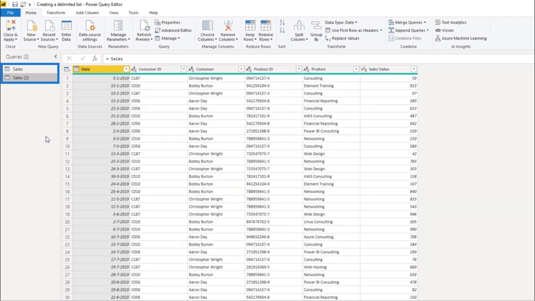535x301 pixels.
Task: Click the Azure Consulting cell
Action: 331,237
